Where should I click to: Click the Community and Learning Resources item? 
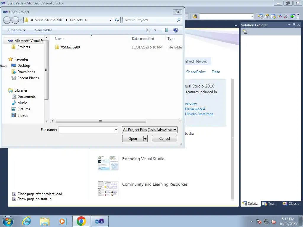pyautogui.click(x=155, y=184)
